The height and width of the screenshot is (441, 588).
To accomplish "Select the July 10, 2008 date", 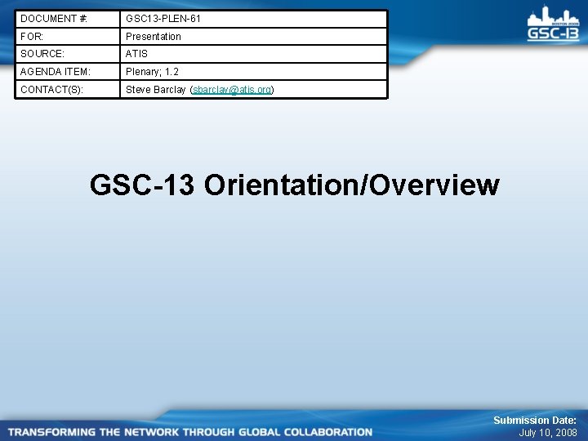I will 548,433.
